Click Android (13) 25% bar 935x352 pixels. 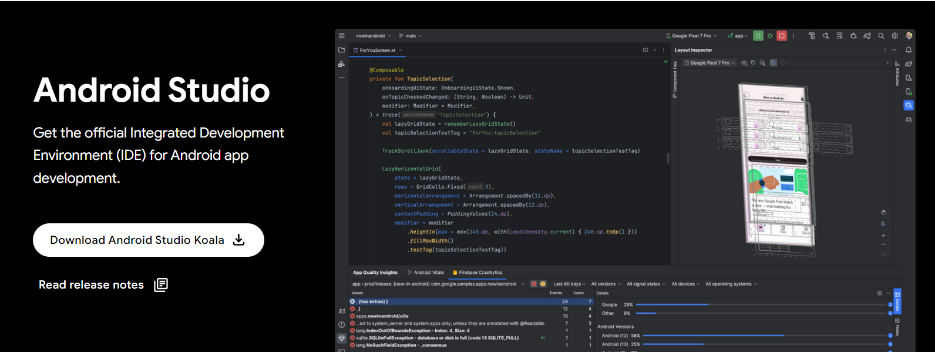pos(765,344)
